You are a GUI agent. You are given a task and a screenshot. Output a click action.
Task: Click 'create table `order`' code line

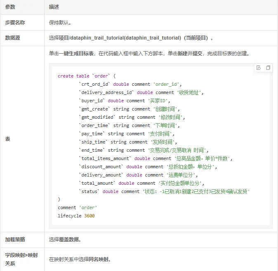[x=87, y=76]
